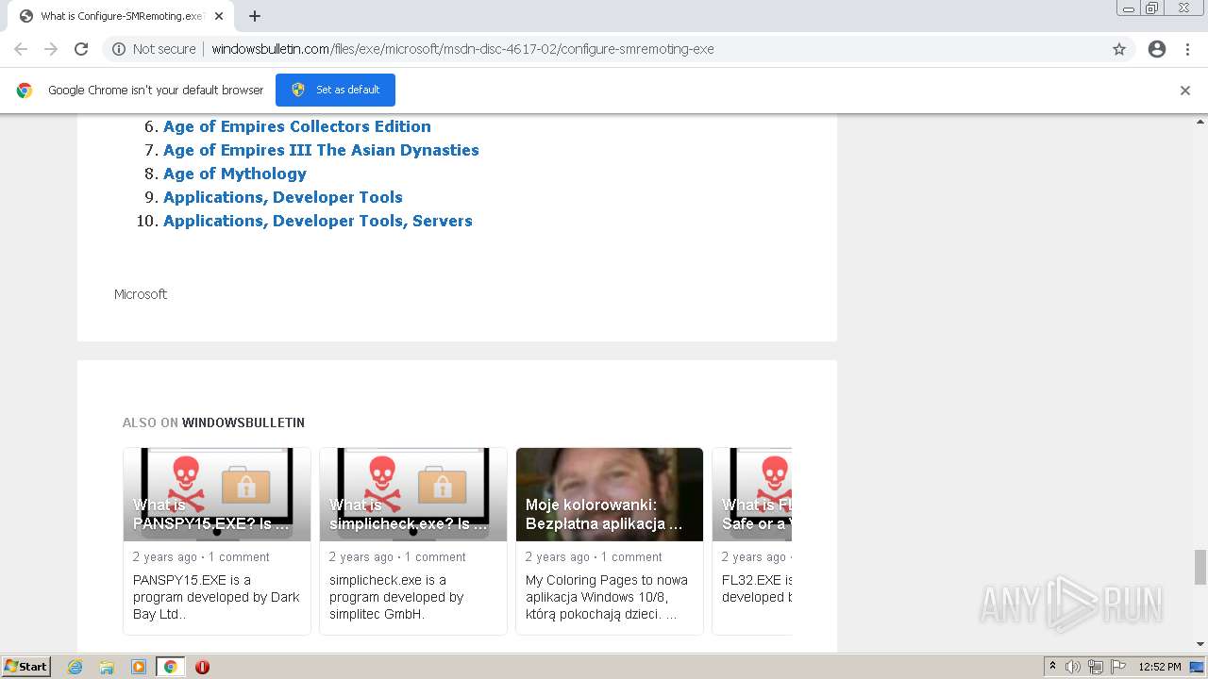Click the Microsoft tag text
Image resolution: width=1208 pixels, height=679 pixels.
pyautogui.click(x=141, y=294)
